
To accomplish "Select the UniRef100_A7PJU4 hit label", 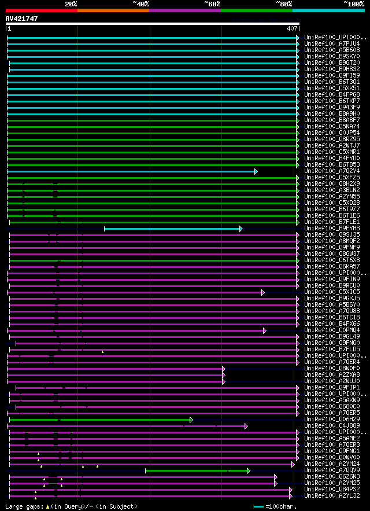I will coord(332,43).
